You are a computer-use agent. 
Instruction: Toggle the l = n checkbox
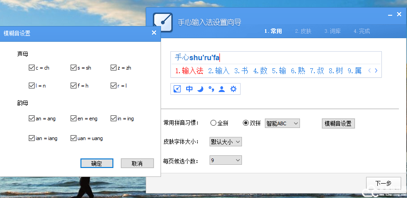coord(37,85)
